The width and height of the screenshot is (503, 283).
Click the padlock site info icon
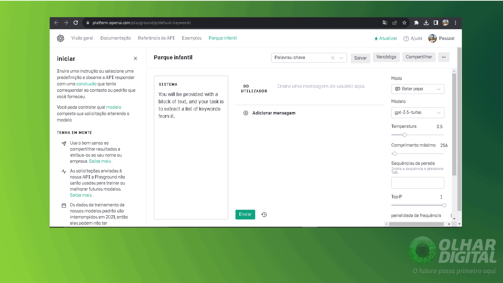(88, 23)
